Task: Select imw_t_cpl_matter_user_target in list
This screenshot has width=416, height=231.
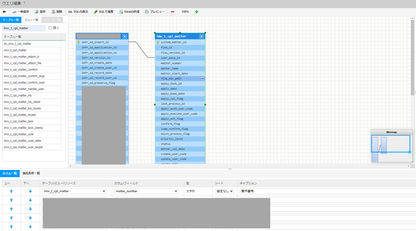Action: (32, 147)
